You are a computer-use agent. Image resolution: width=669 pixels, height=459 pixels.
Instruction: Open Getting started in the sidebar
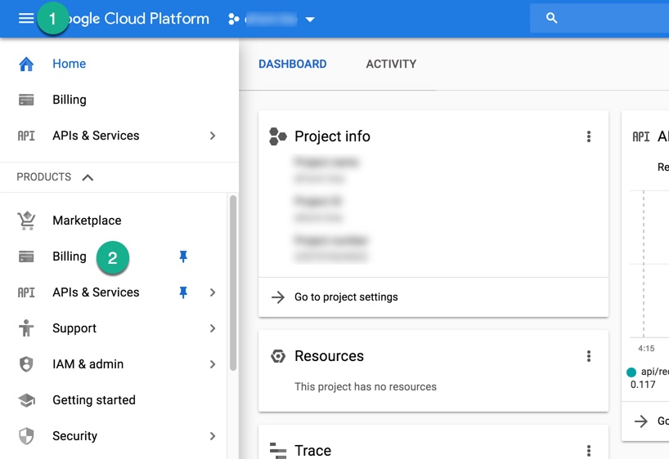[x=94, y=399]
